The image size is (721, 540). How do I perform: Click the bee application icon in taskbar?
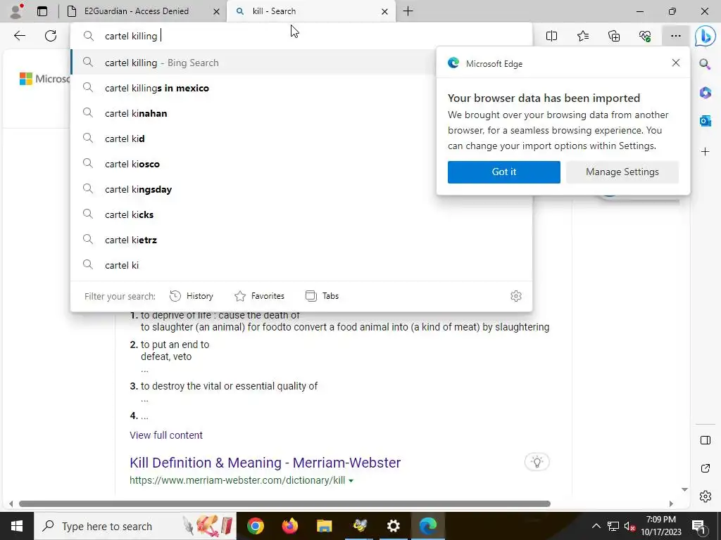tap(359, 526)
